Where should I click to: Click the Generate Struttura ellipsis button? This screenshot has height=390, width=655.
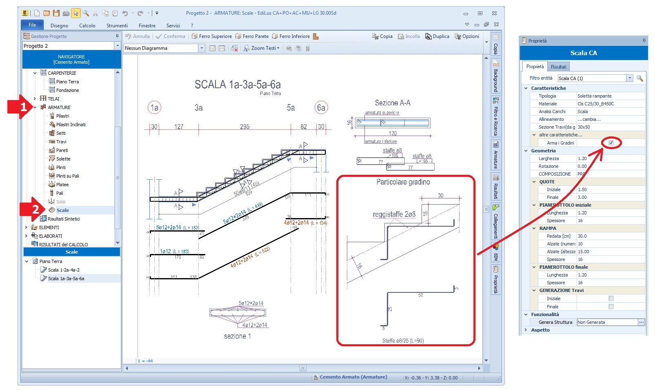(641, 322)
